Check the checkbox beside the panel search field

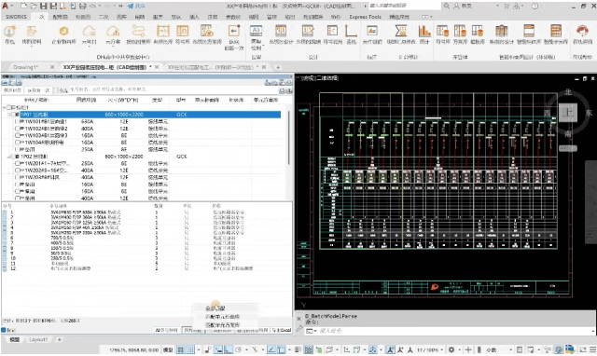[x=56, y=90]
